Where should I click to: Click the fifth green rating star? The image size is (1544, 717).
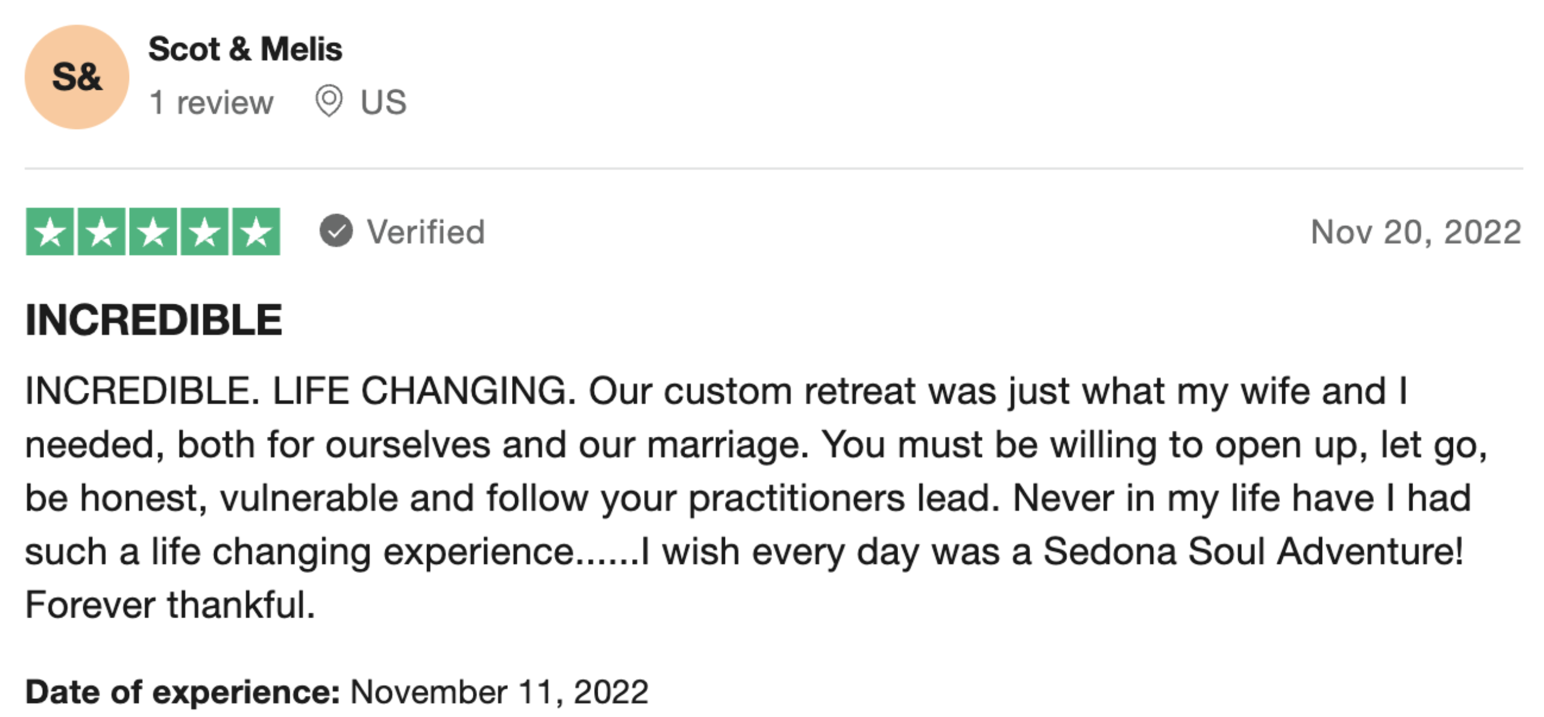pyautogui.click(x=256, y=232)
